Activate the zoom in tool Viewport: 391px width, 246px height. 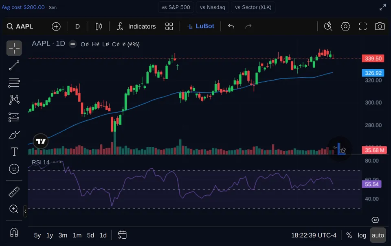(14, 209)
